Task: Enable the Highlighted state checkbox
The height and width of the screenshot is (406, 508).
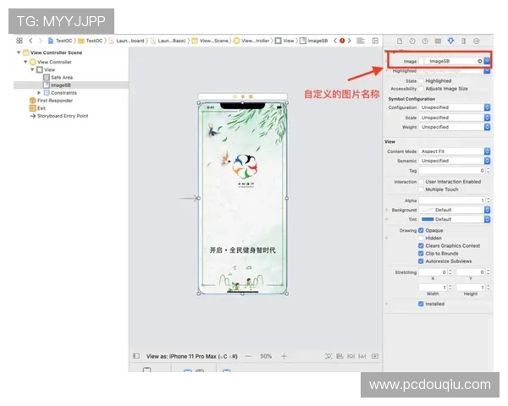Action: point(421,81)
